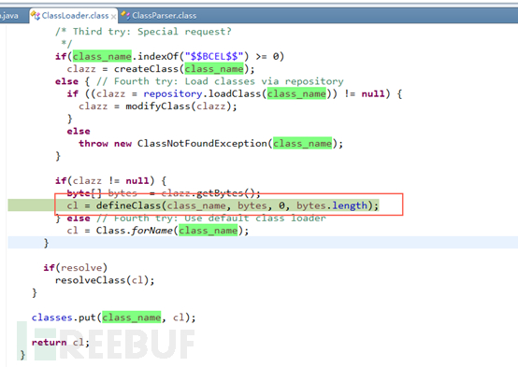Click the left gutter beside defineClass line
Image resolution: width=518 pixels, height=367 pixels.
point(31,205)
